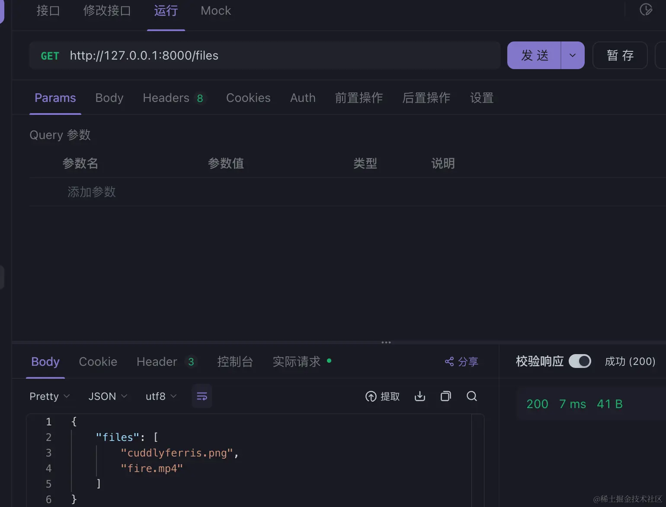Click the 参数值 column header
The image size is (666, 507).
(226, 163)
